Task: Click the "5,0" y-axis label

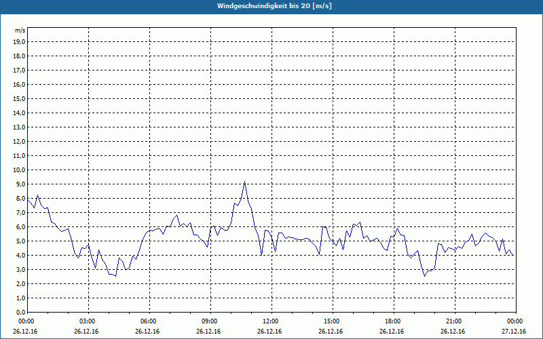Action: [x=20, y=241]
